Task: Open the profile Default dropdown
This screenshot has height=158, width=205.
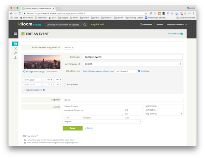Action: pyautogui.click(x=69, y=48)
